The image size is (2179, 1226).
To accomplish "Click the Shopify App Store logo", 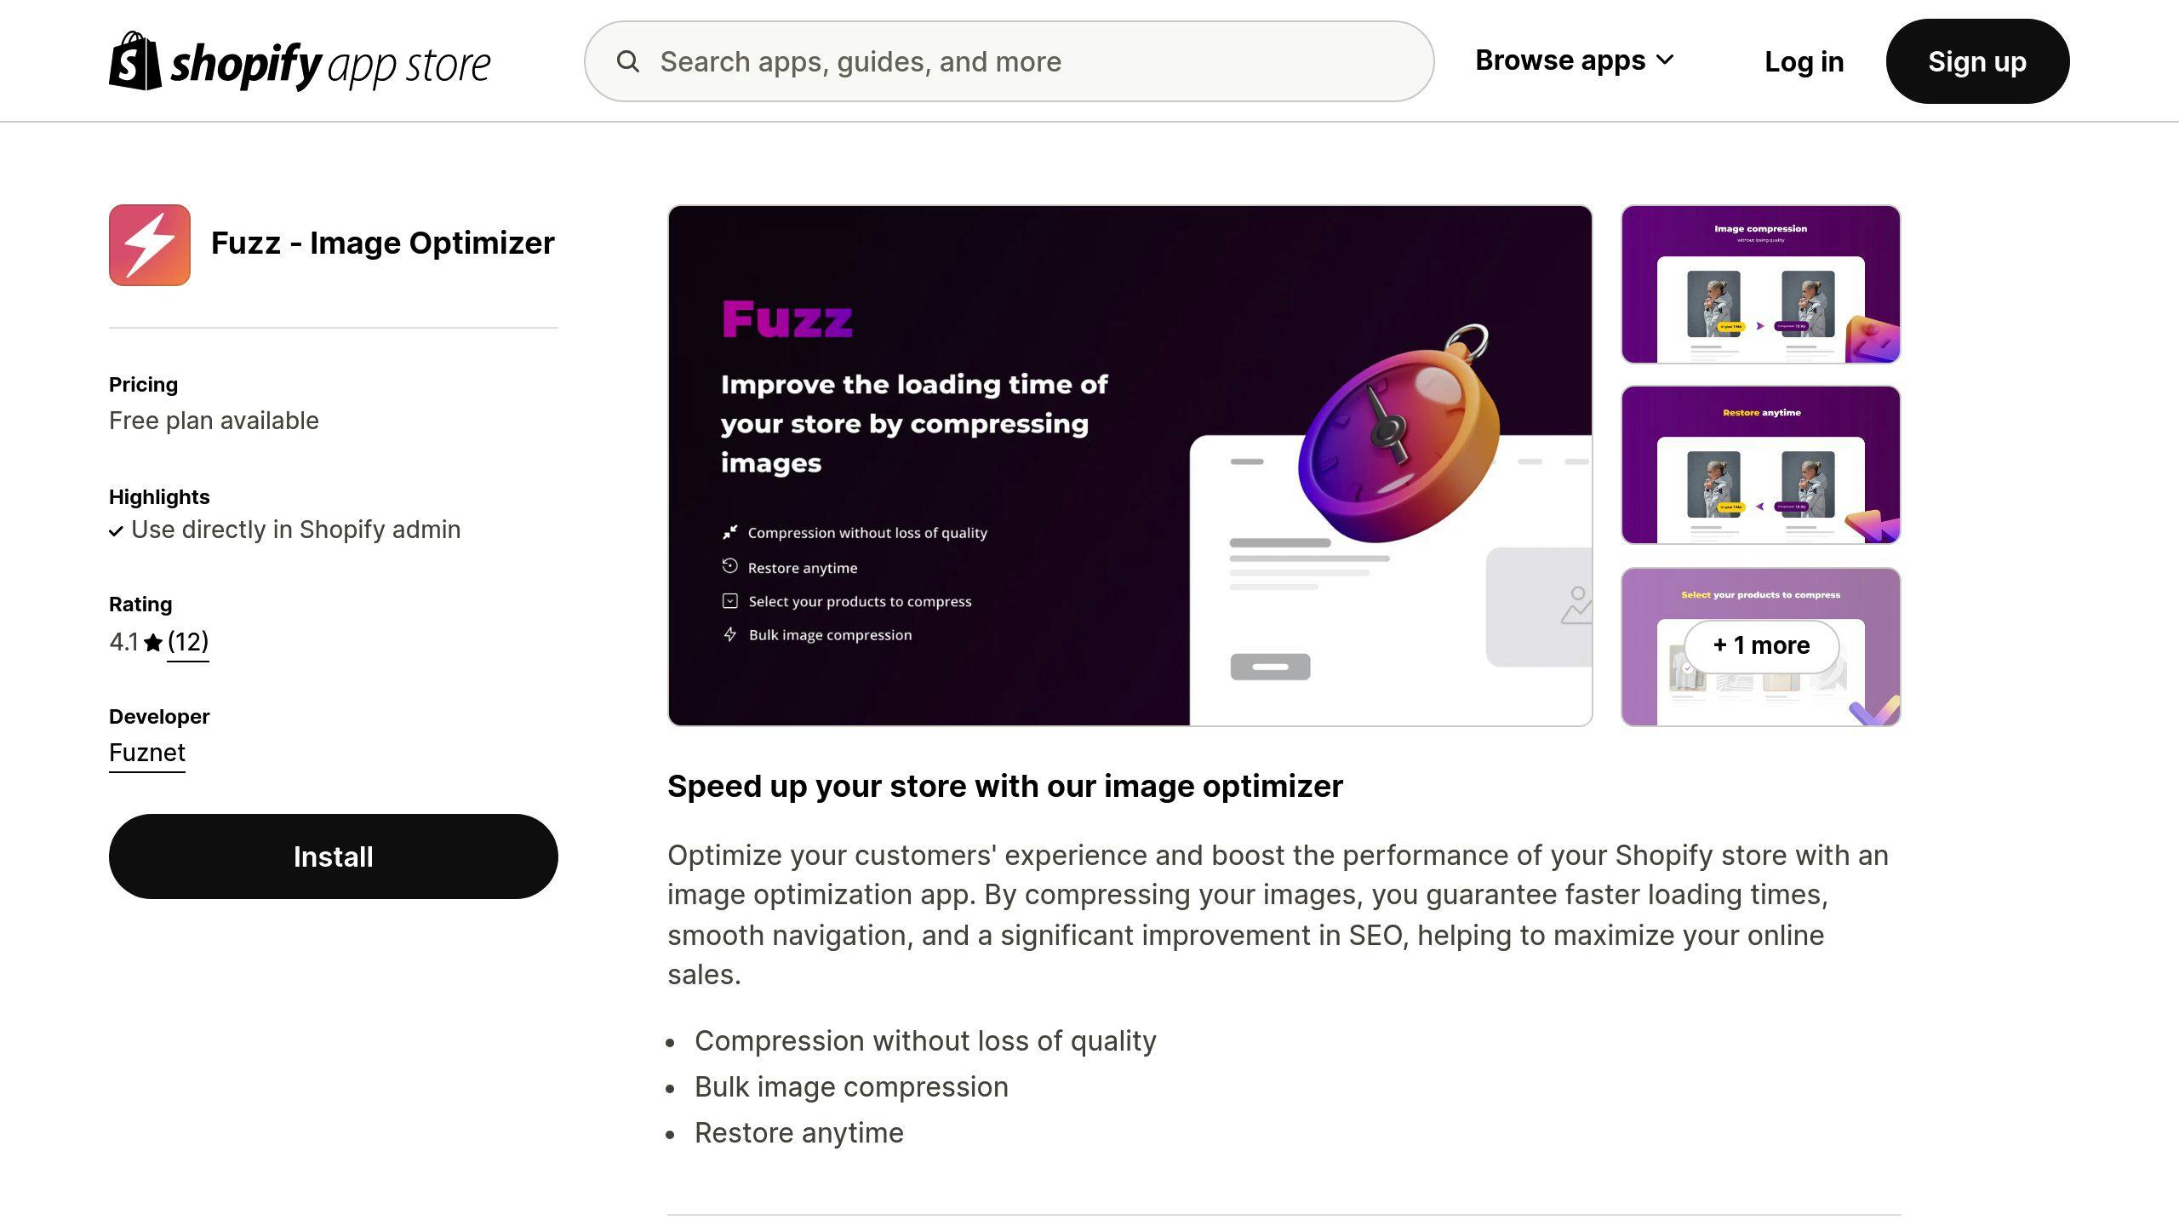I will (x=300, y=60).
